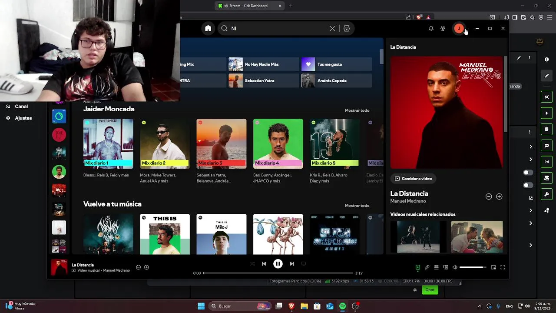Open Windows Start menu
This screenshot has width=556, height=313.
click(x=201, y=306)
